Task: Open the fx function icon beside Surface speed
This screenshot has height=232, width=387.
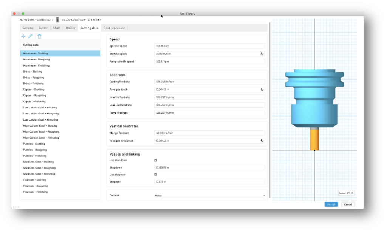Action: [262, 54]
